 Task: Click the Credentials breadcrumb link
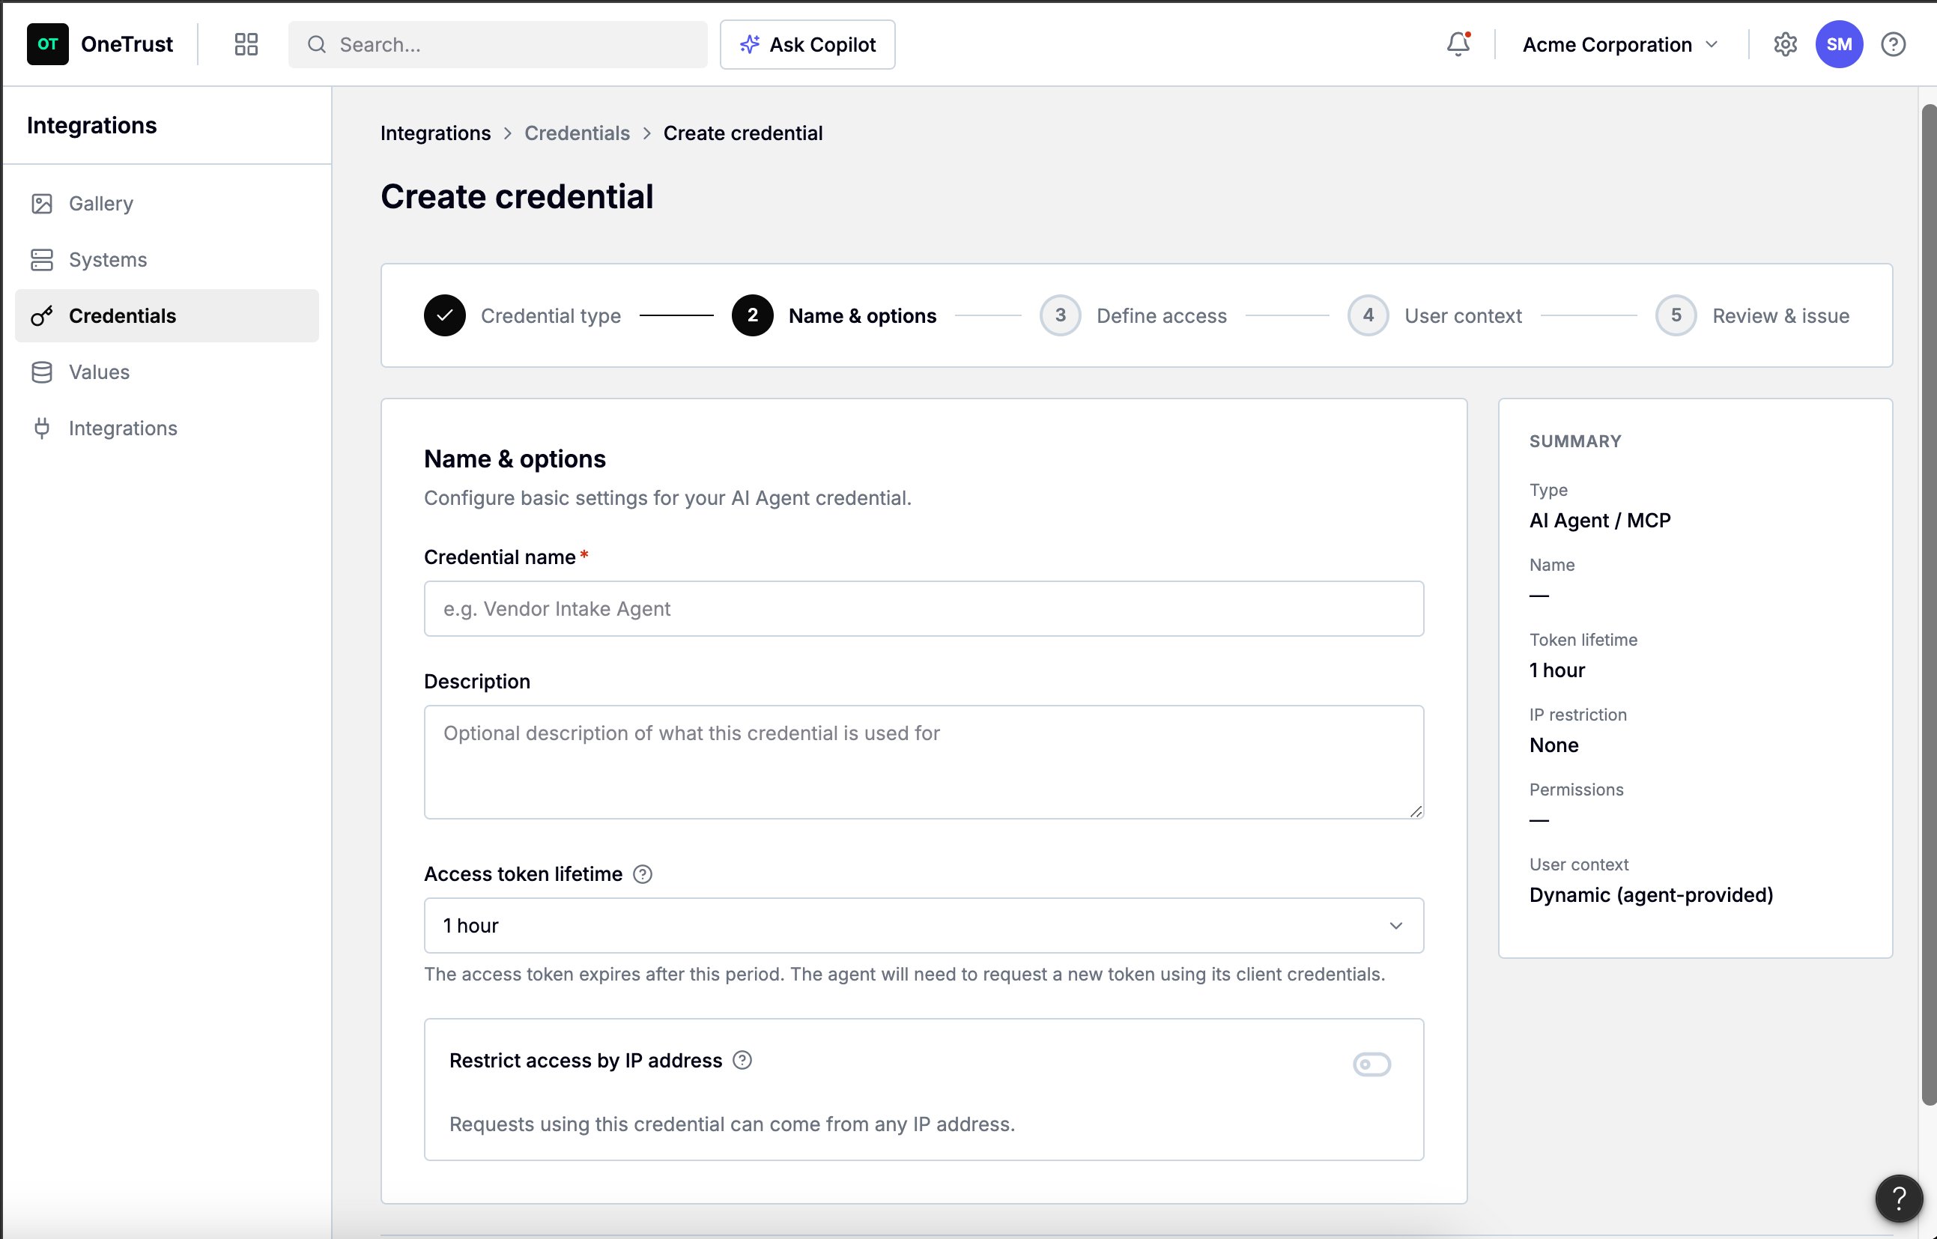click(577, 133)
